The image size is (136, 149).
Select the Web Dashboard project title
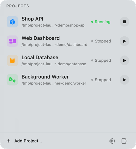tap(41, 38)
